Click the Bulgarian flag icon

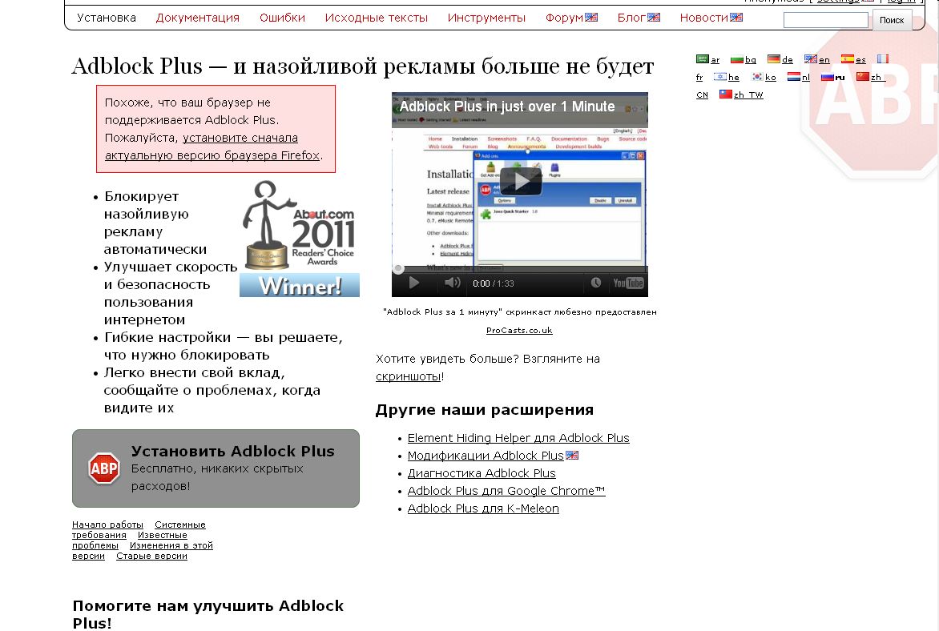(x=736, y=58)
